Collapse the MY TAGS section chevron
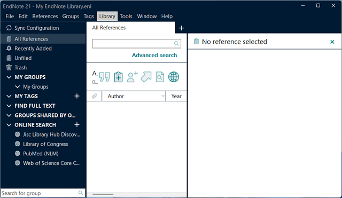This screenshot has width=342, height=198. (x=9, y=96)
